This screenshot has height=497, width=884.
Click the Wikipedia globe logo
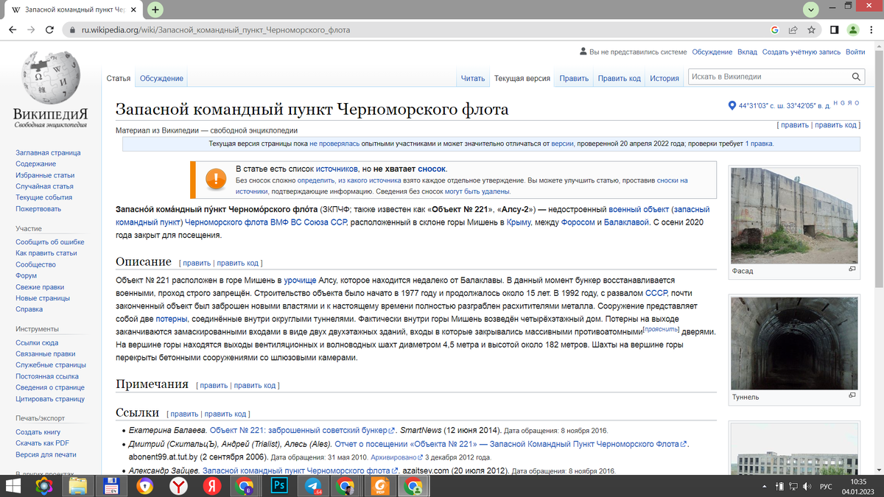tap(50, 78)
